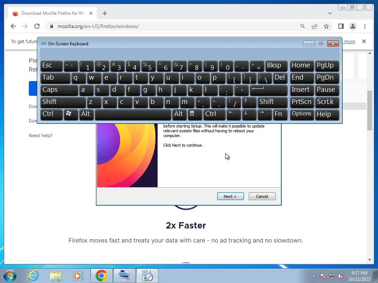Tap the Del key
Viewport: 378px width, 283px height.
click(x=280, y=78)
